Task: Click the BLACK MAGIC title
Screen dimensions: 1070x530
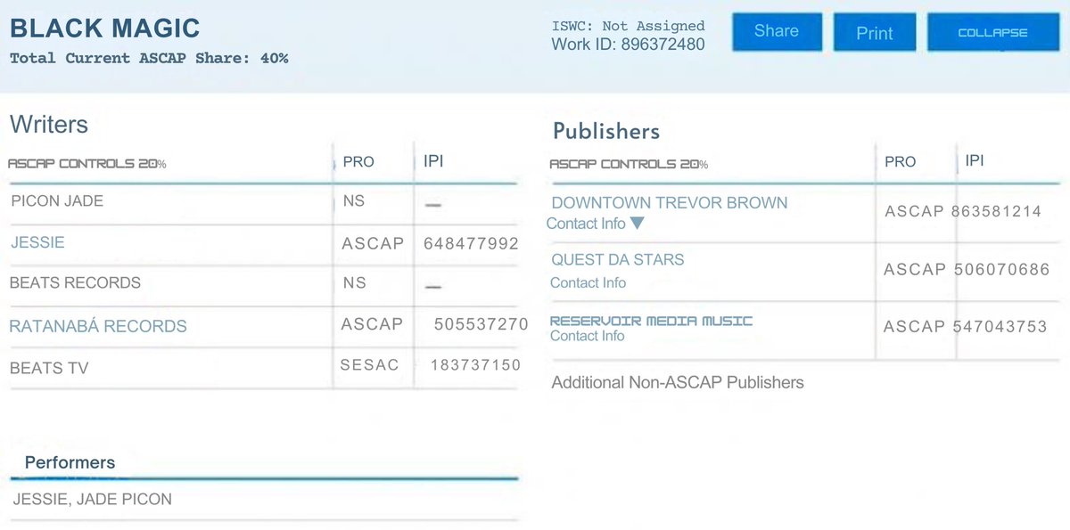Action: (x=104, y=28)
